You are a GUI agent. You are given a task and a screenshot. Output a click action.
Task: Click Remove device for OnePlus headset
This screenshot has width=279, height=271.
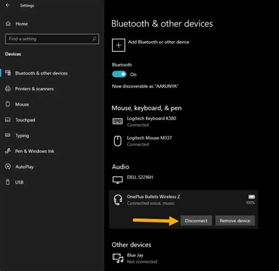click(235, 220)
